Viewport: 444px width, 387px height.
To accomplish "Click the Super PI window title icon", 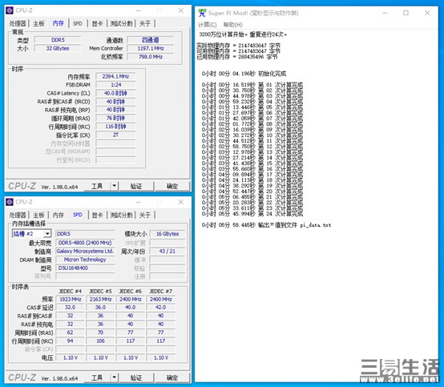I will point(202,13).
